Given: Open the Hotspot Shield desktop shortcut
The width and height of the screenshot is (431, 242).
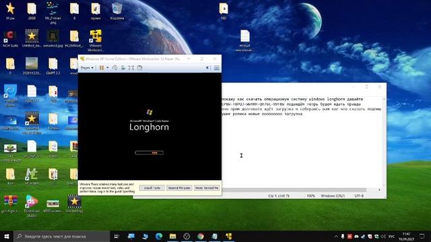Looking at the screenshot, I should click(10, 95).
